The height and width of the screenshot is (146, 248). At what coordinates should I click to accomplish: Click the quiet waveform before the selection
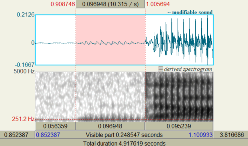pyautogui.click(x=55, y=43)
